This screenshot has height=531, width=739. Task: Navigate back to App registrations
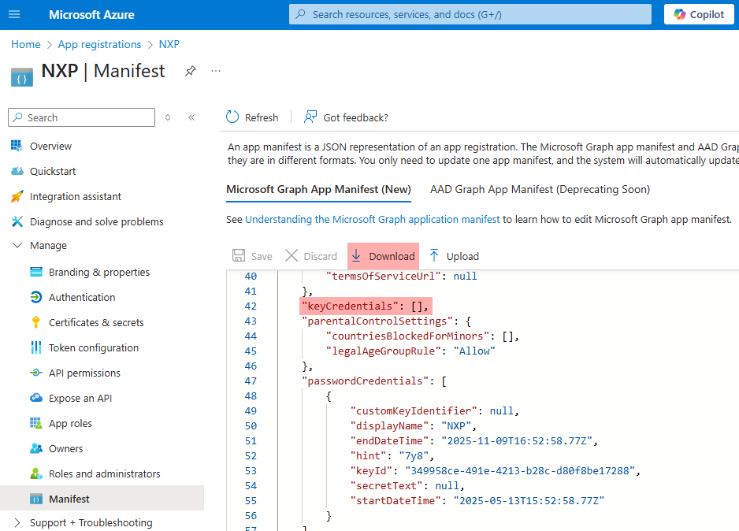click(x=99, y=44)
